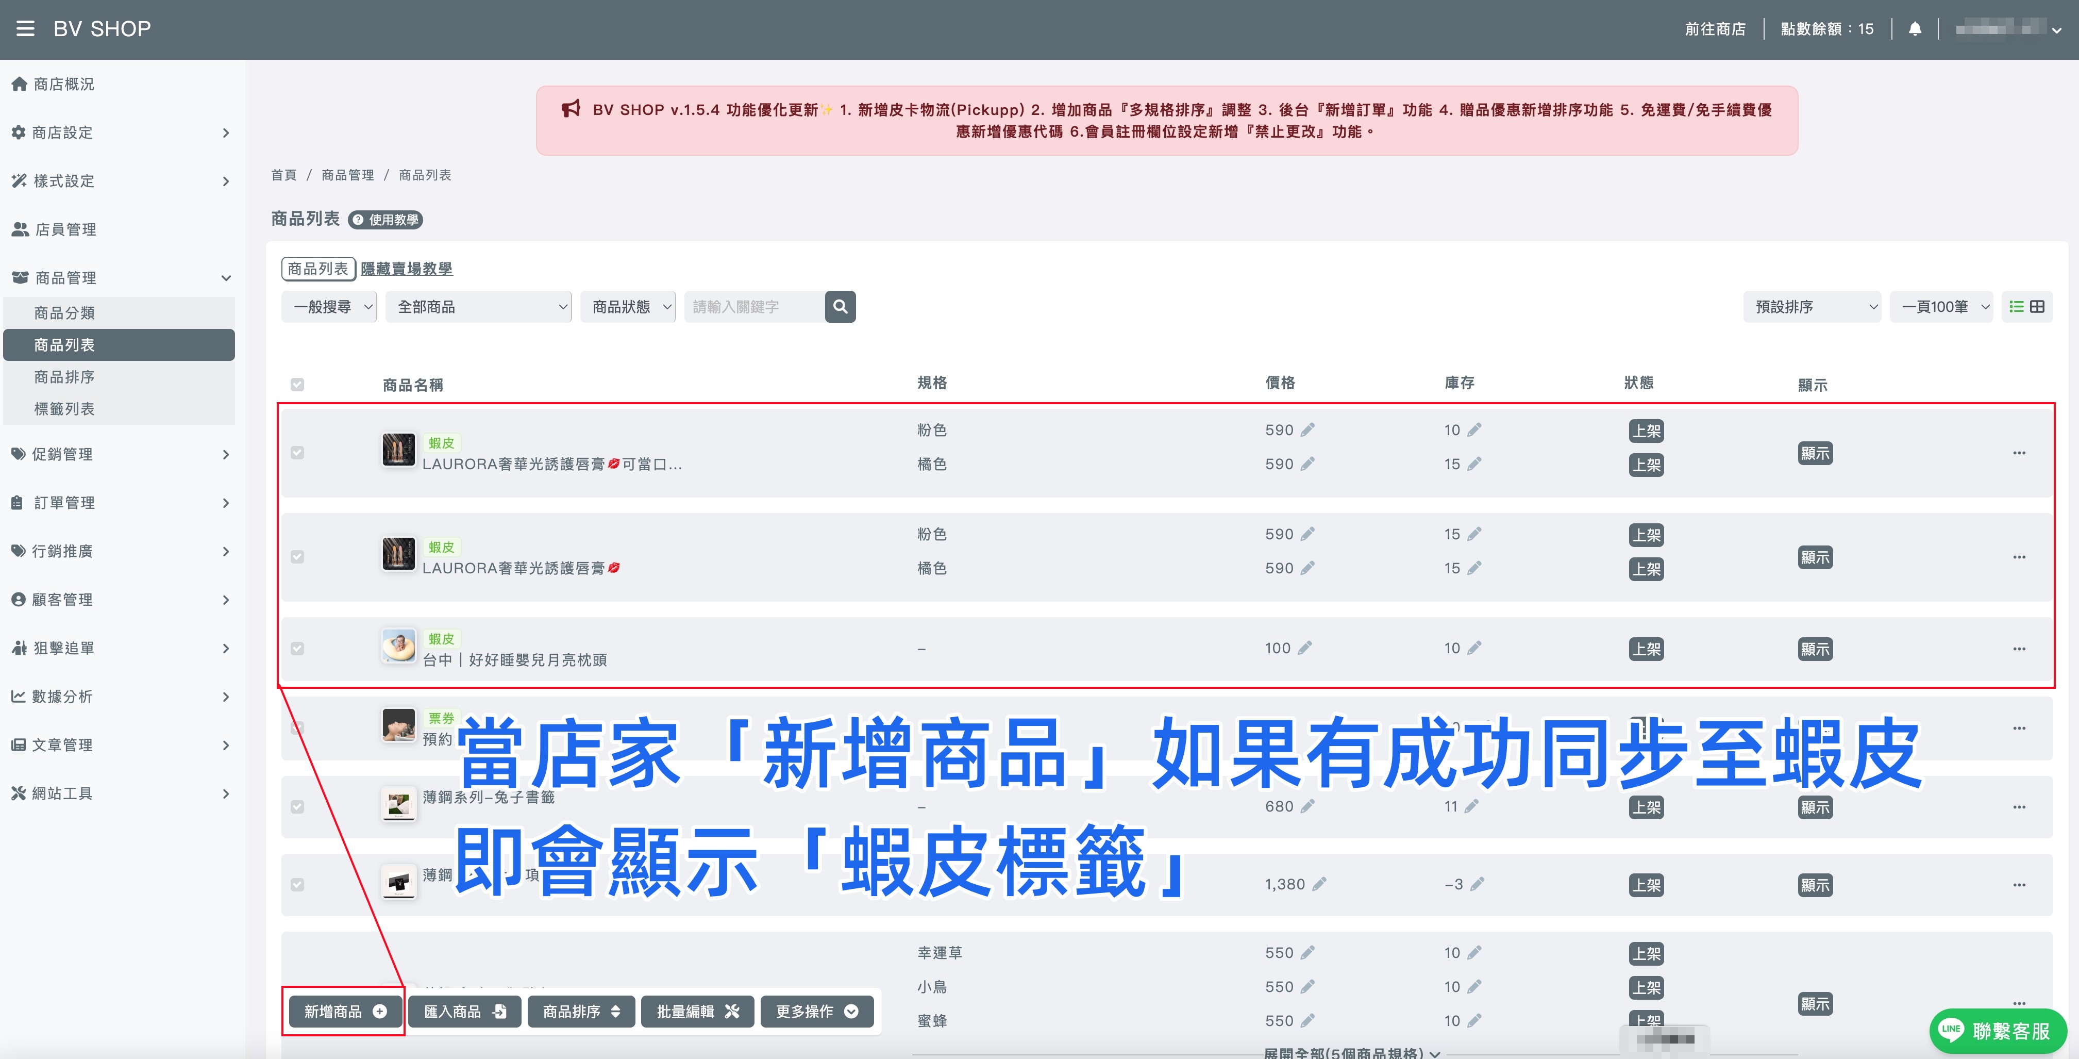This screenshot has height=1059, width=2079.
Task: Open the 全部商品 category dropdown
Action: tap(479, 307)
